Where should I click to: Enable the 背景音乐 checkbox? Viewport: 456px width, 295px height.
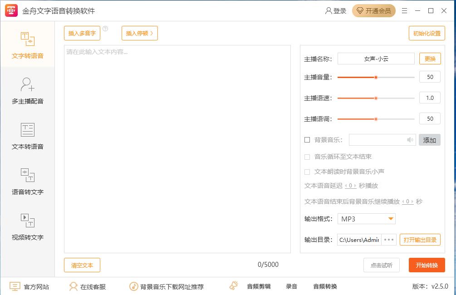307,140
